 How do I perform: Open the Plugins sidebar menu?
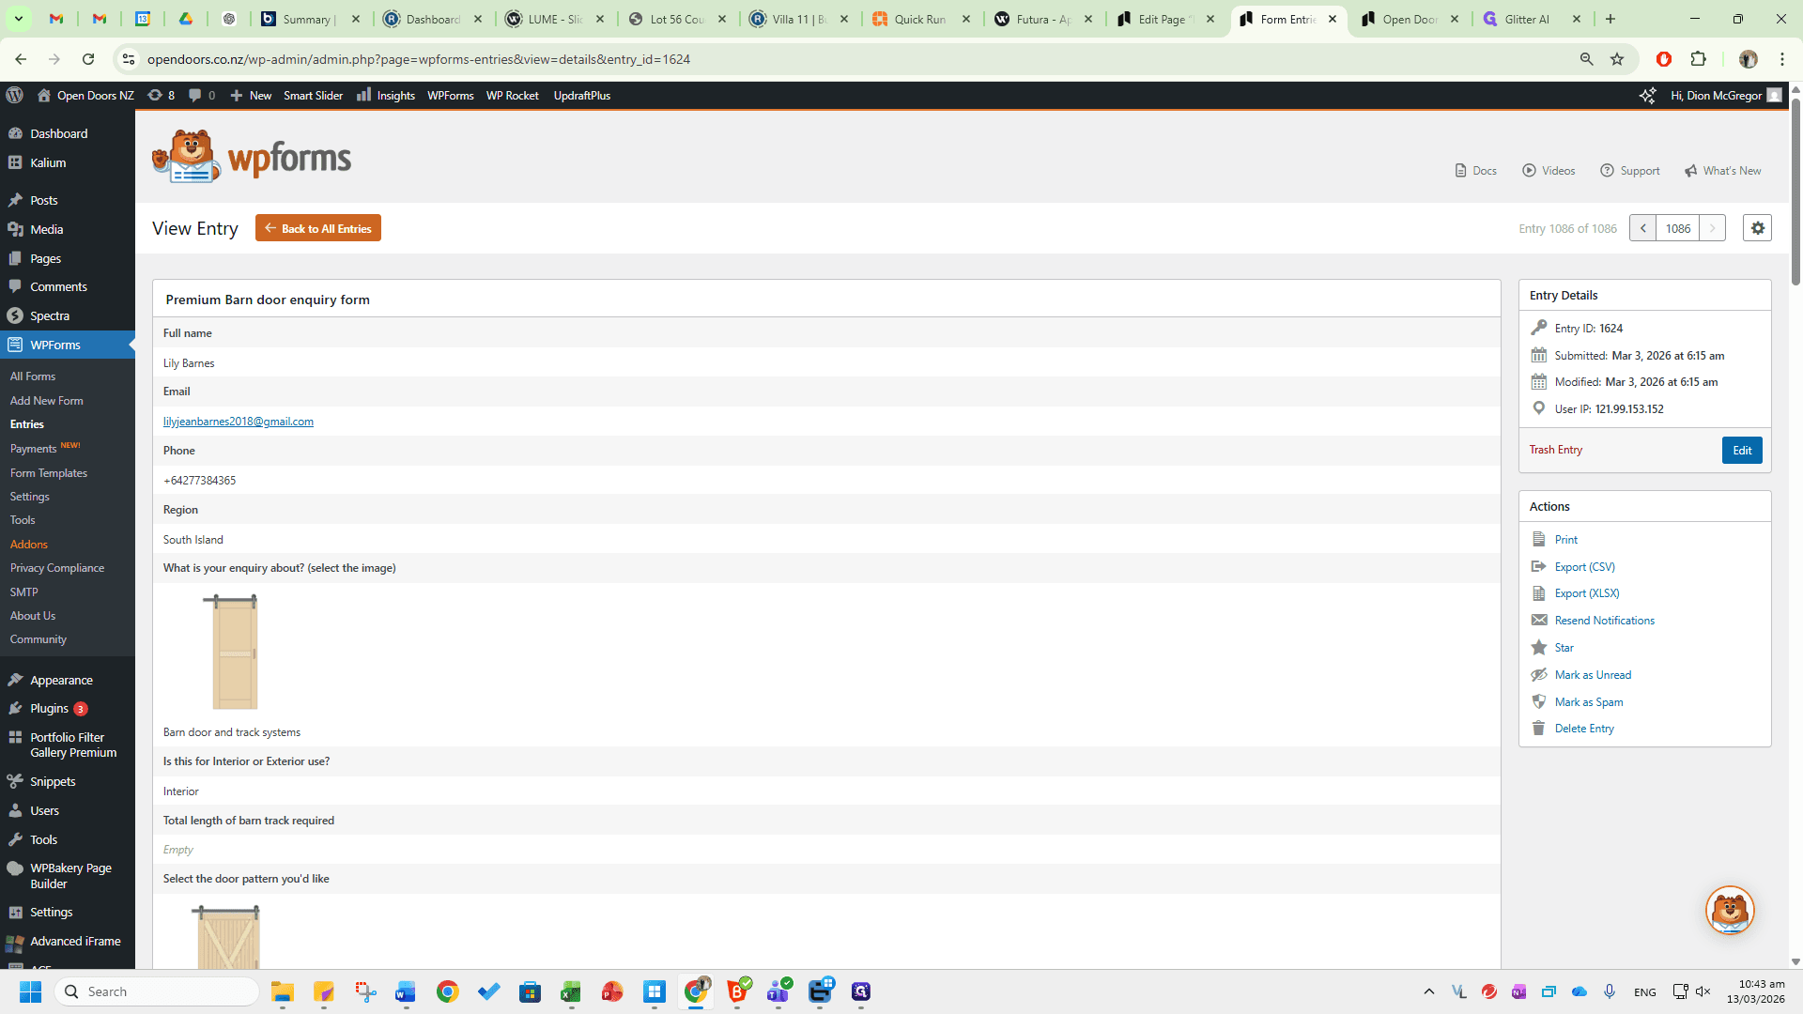pos(49,708)
